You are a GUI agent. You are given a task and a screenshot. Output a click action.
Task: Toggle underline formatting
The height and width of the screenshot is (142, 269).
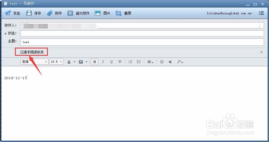coord(112,62)
